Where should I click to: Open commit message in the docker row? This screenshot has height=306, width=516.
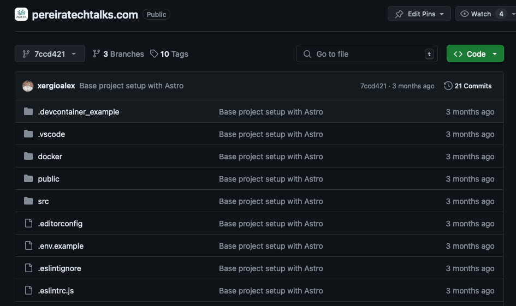[271, 157]
